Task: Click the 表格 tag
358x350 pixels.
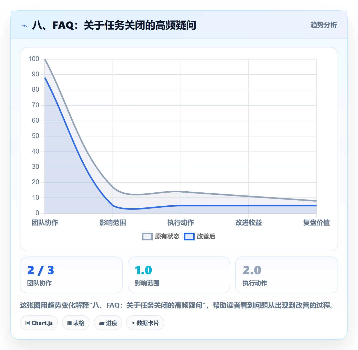Action: coord(76,323)
